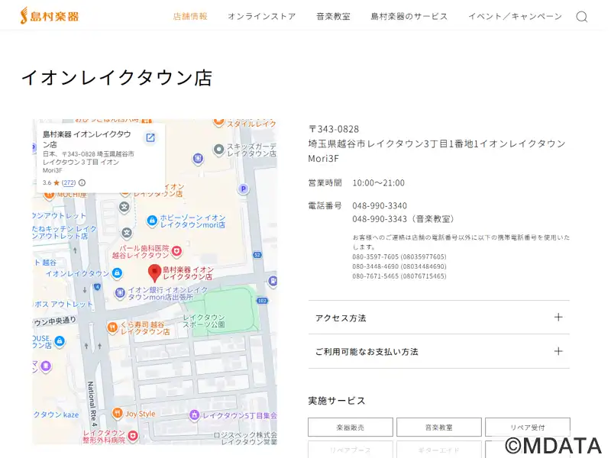Image resolution: width=611 pixels, height=458 pixels.
Task: Click レイクタウンスポーツ公園 green area on map
Action: tap(228, 311)
